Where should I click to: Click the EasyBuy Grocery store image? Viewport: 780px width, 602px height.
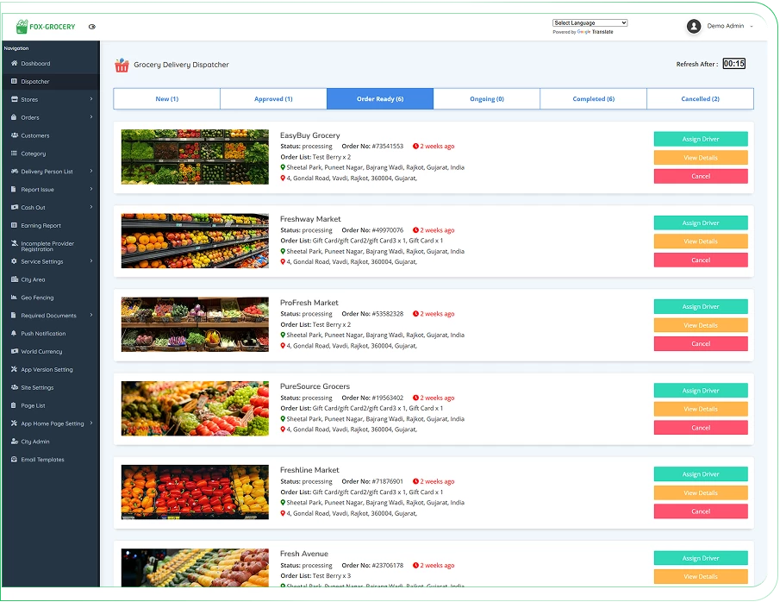195,157
